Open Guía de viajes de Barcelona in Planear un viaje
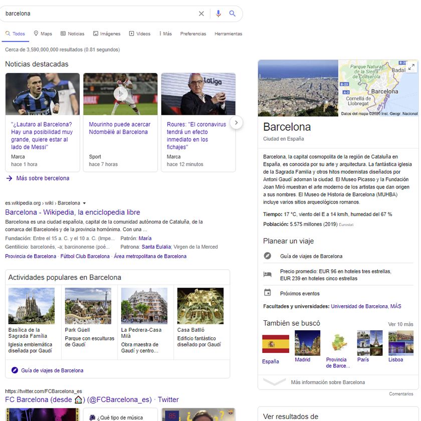 pyautogui.click(x=311, y=256)
